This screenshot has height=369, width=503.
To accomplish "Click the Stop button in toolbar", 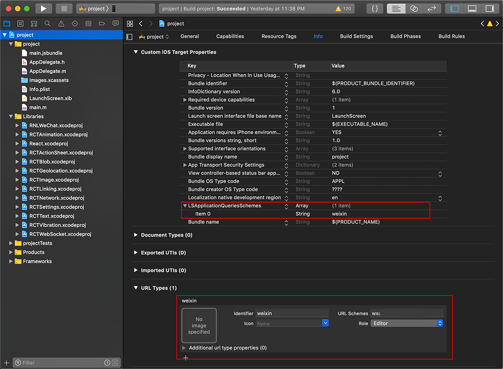I will pyautogui.click(x=64, y=9).
